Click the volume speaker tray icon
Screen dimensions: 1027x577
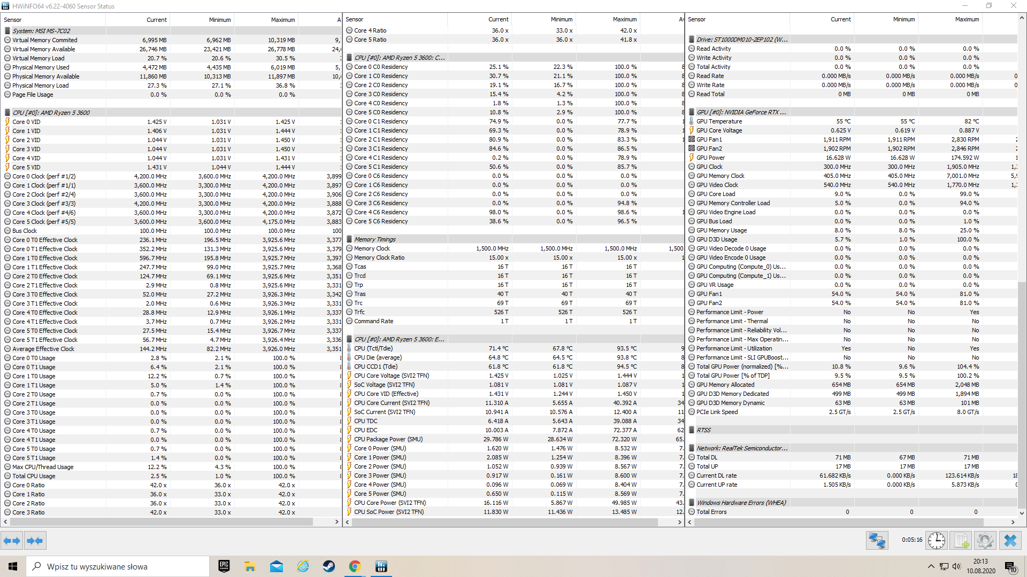point(956,566)
